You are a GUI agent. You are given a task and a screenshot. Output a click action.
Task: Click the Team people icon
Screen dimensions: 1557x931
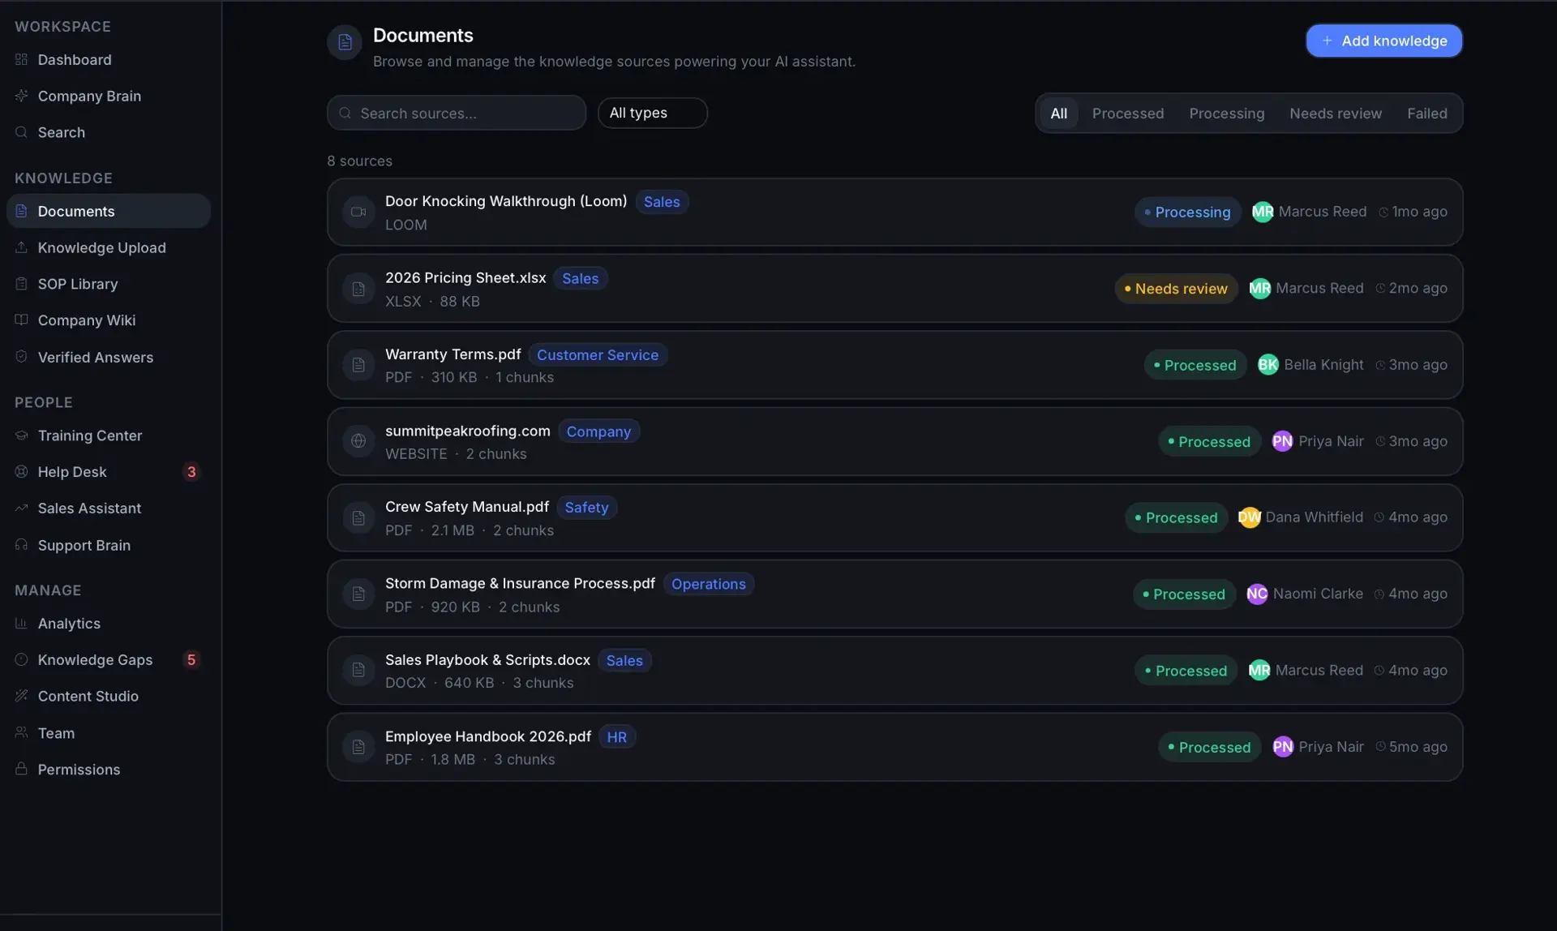coord(21,732)
